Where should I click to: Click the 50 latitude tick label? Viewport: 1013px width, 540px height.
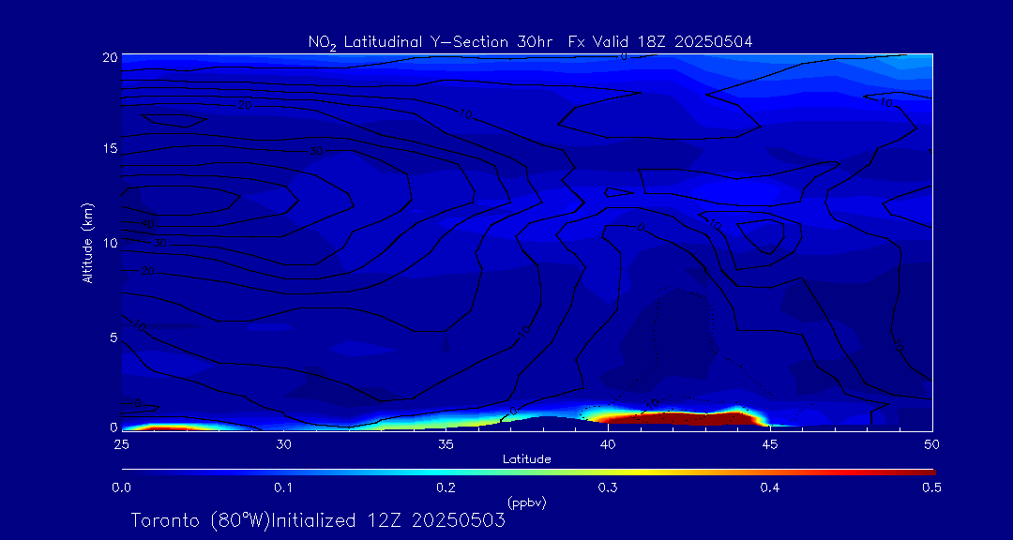tap(931, 442)
